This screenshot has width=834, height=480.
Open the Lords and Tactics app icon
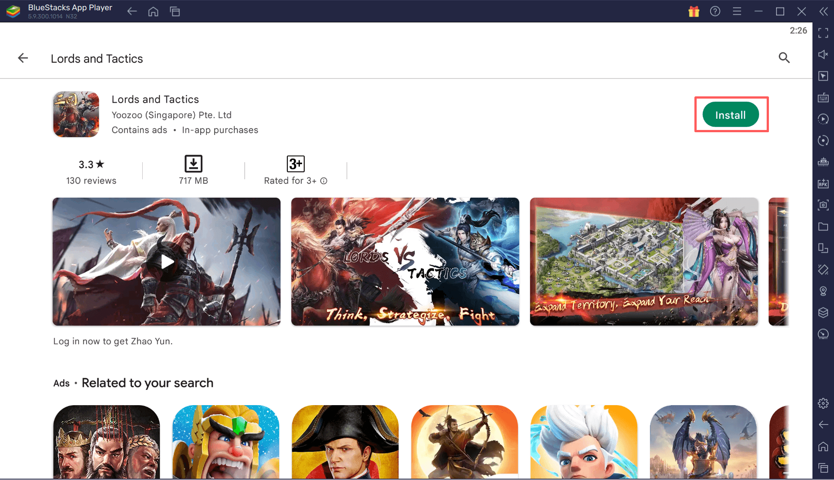coord(76,114)
